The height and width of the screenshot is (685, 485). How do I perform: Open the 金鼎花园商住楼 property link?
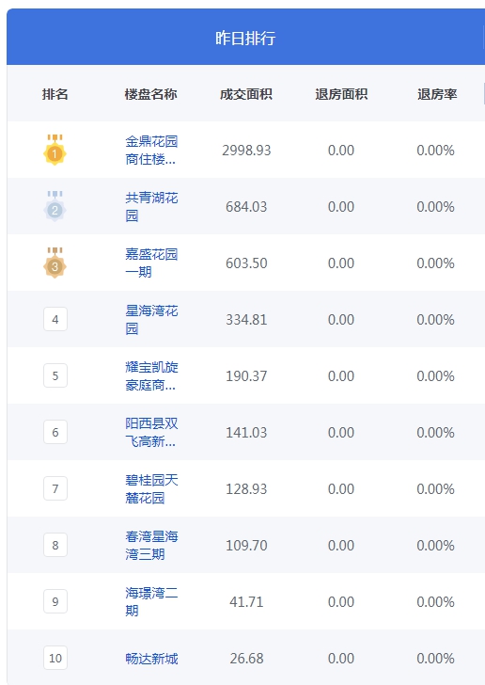(151, 151)
